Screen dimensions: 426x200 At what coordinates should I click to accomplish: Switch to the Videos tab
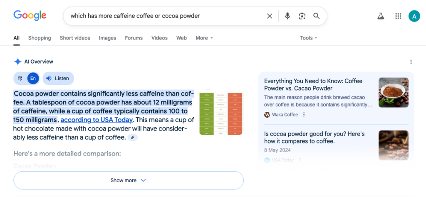pyautogui.click(x=159, y=38)
